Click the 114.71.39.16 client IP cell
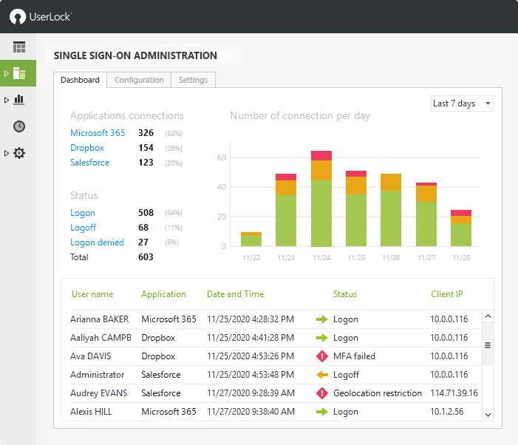This screenshot has width=518, height=445. [454, 393]
